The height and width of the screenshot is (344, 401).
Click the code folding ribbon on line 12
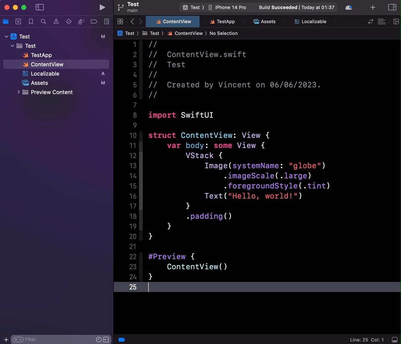point(141,155)
